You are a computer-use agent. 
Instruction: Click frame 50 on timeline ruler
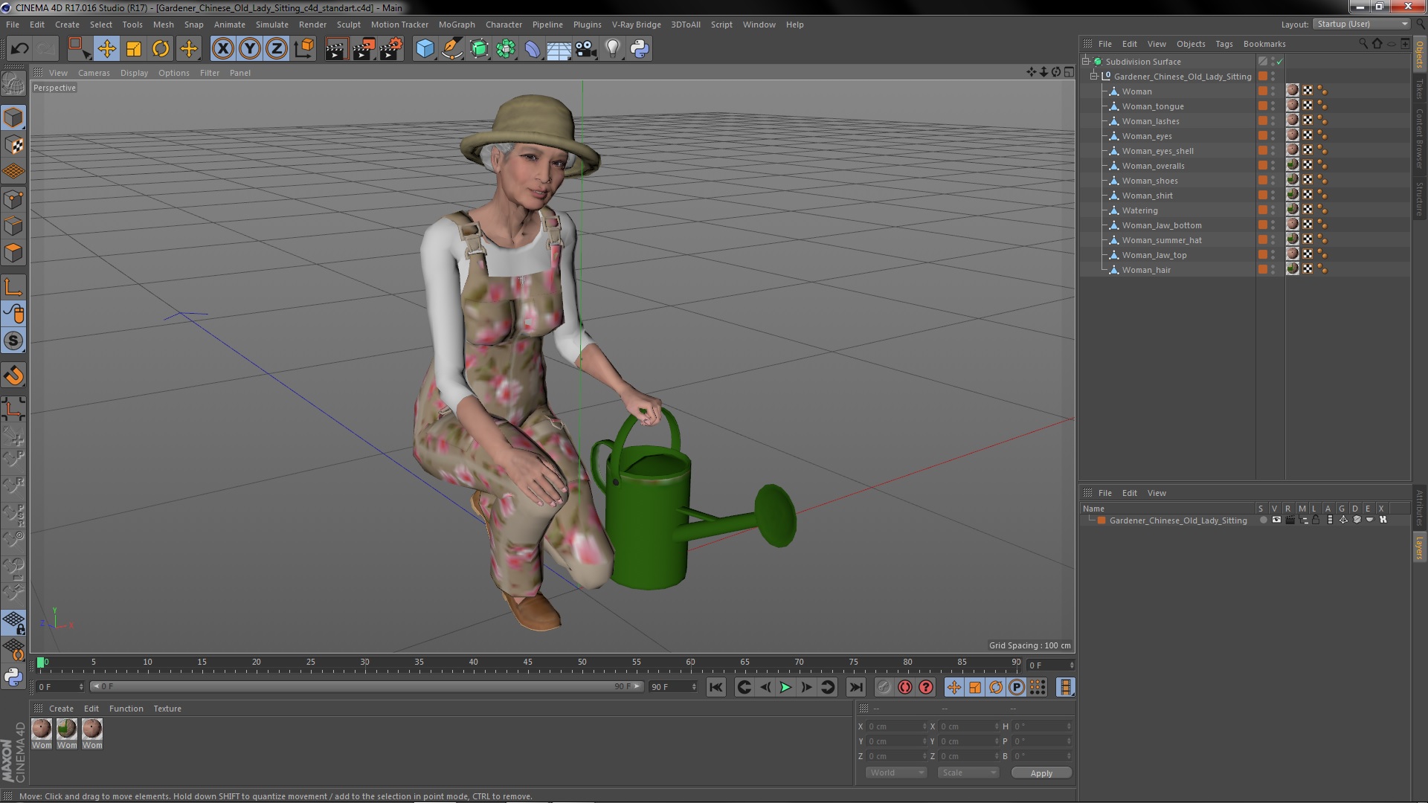pyautogui.click(x=582, y=662)
